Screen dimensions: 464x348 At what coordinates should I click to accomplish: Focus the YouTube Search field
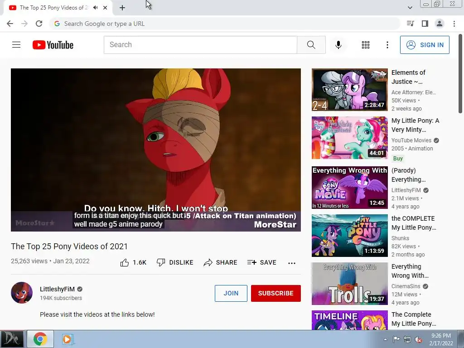coord(200,45)
